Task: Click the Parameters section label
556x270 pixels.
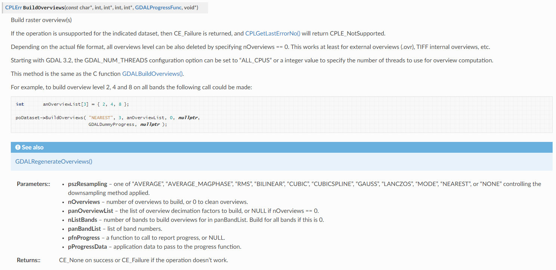Action: pyautogui.click(x=33, y=184)
